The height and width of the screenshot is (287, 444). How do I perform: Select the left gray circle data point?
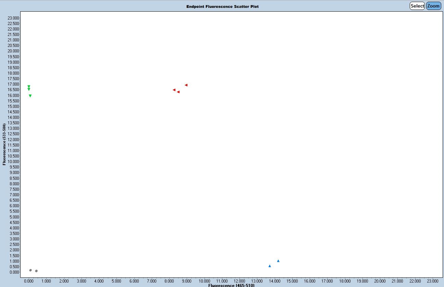[x=30, y=270]
